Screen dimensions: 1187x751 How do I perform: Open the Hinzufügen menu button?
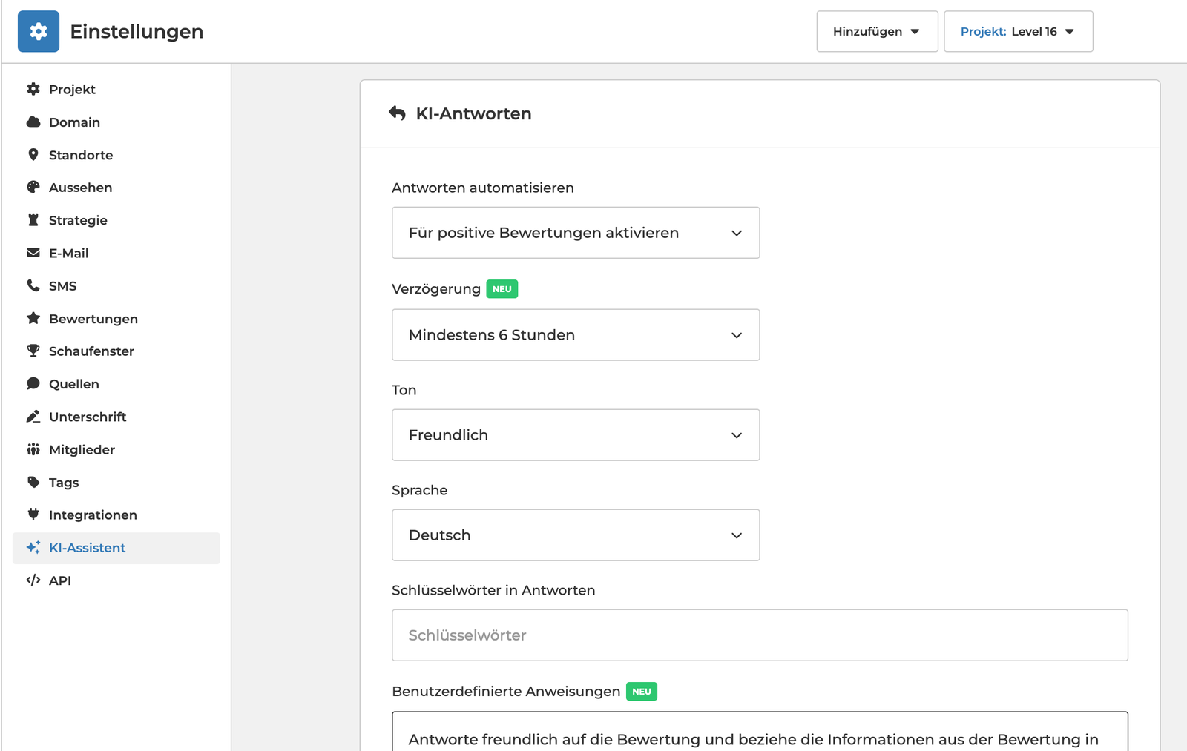click(876, 31)
